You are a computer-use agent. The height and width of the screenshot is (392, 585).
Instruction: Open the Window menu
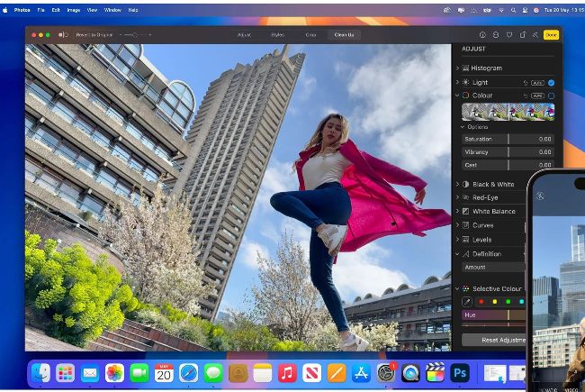pyautogui.click(x=112, y=10)
